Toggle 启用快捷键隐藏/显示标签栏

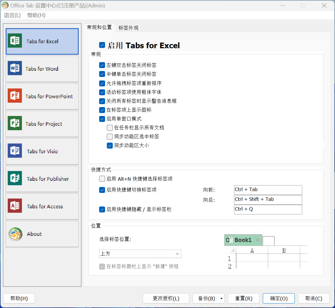pyautogui.click(x=102, y=210)
